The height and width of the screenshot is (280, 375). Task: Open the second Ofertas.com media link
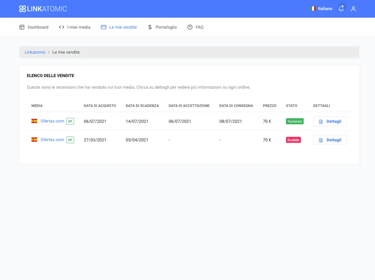click(52, 140)
